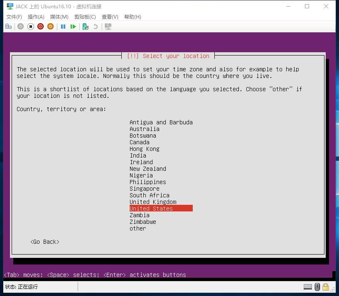Image resolution: width=339 pixels, height=296 pixels.
Task: Open the 帮助(H) menu
Action: [133, 17]
